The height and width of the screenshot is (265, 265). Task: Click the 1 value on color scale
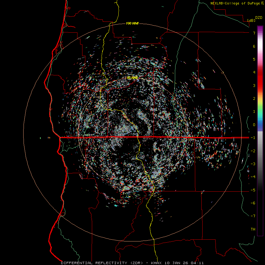(254, 112)
